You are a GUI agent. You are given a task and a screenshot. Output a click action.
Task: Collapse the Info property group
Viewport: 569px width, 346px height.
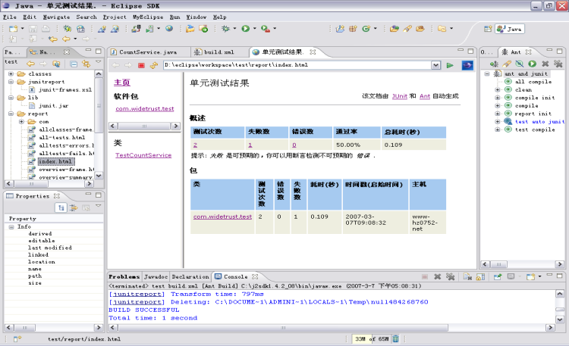[x=11, y=226]
